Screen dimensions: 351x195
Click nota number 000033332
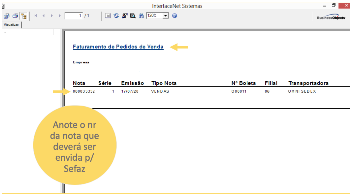coord(84,91)
